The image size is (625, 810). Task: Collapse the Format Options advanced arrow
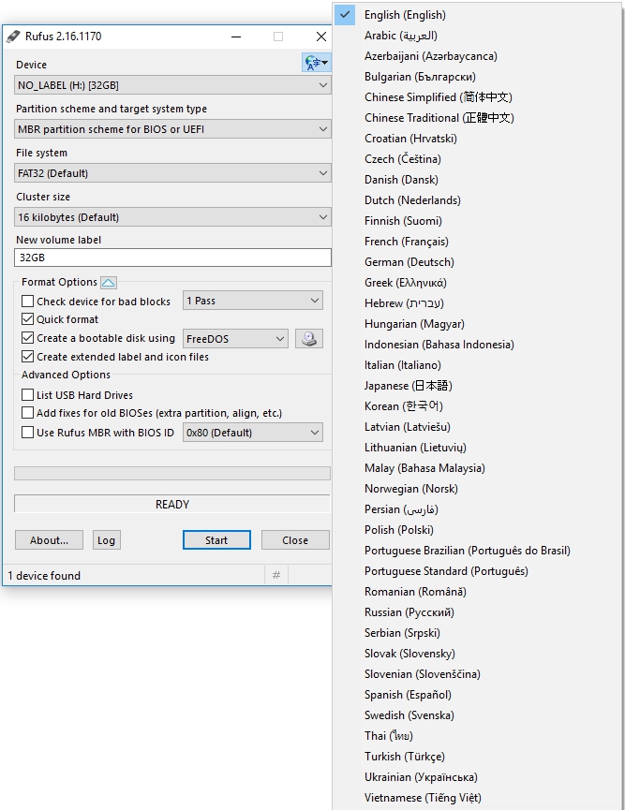[x=109, y=283]
